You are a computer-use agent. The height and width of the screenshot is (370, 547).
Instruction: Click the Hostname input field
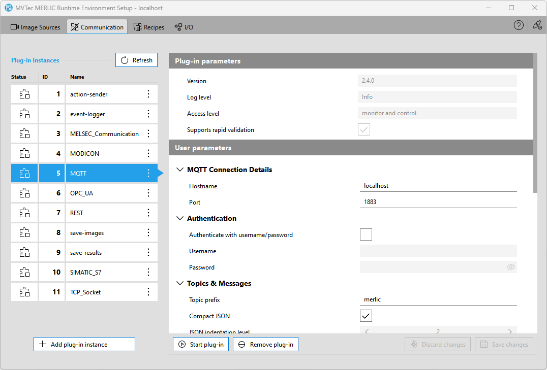click(x=438, y=186)
